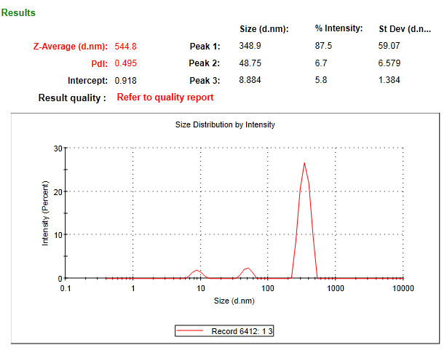
Task: Click the small peak near 50 nm
Action: [248, 269]
